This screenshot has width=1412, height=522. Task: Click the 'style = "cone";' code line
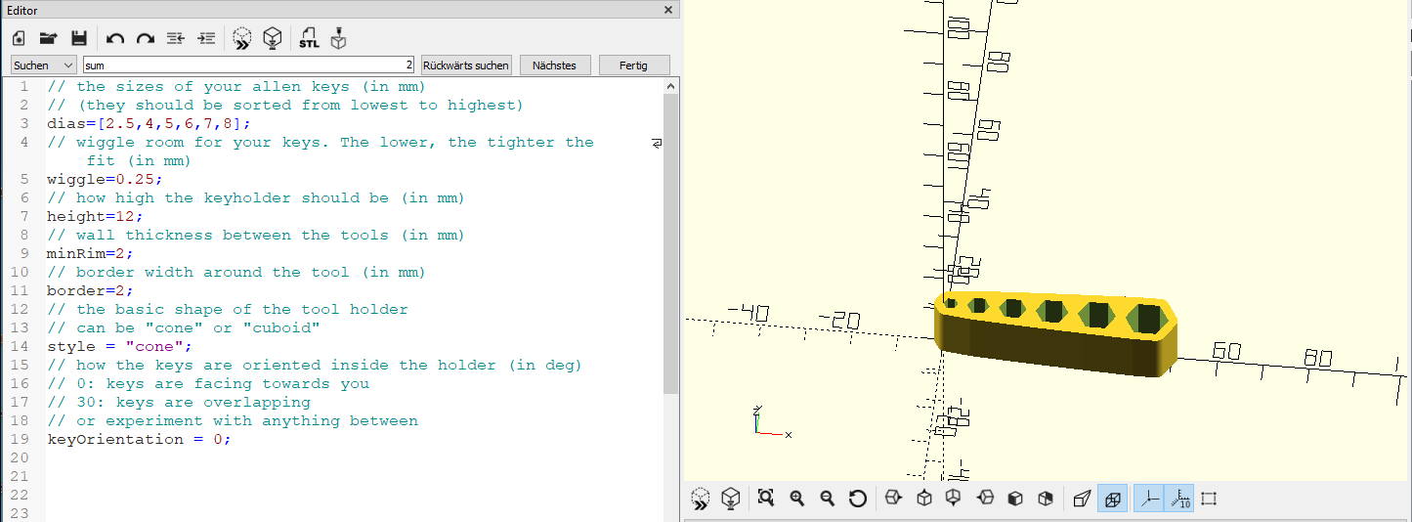(x=119, y=347)
